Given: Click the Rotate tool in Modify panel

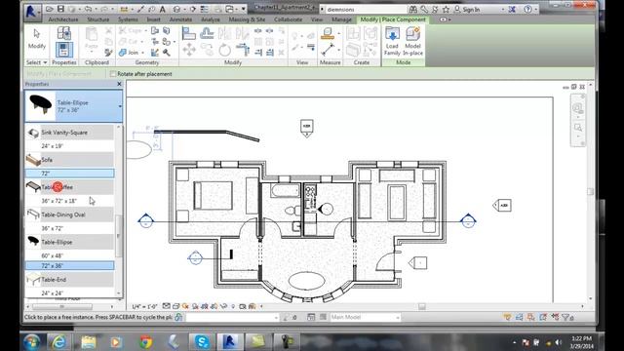Looking at the screenshot, I should [225, 50].
